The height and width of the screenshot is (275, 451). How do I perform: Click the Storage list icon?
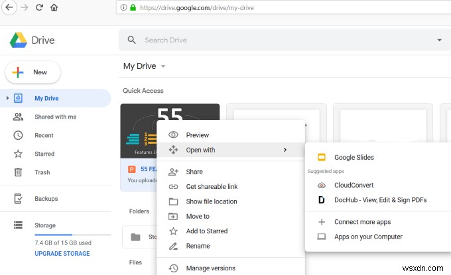(18, 225)
